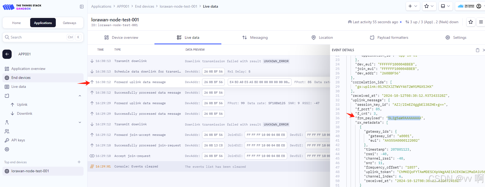Select the Accept join-request event
Screen dimensions: 485x187
209,156
